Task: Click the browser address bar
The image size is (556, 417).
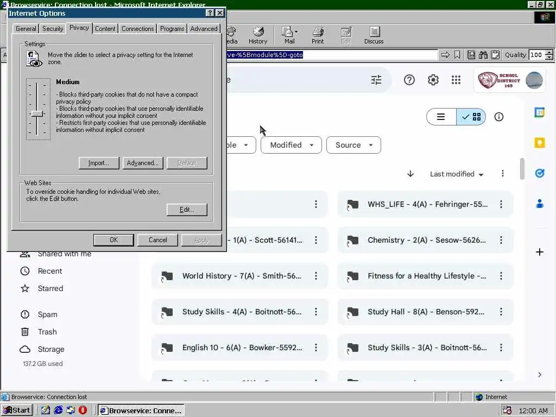Action: (332, 55)
